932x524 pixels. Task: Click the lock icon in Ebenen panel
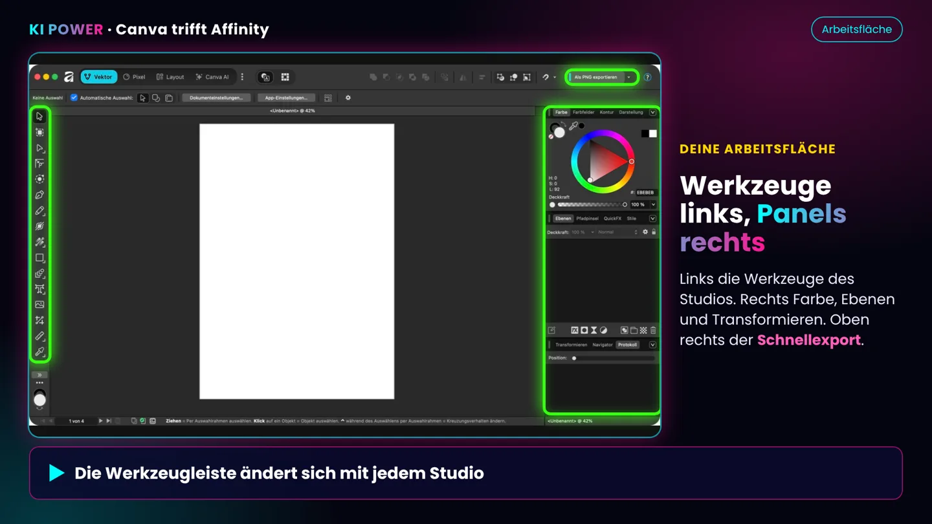pyautogui.click(x=654, y=232)
